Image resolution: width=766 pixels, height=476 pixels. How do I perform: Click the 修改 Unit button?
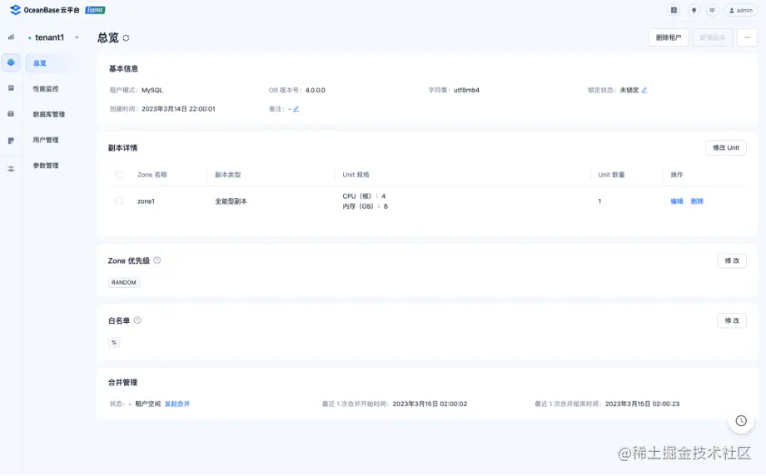[x=725, y=147]
